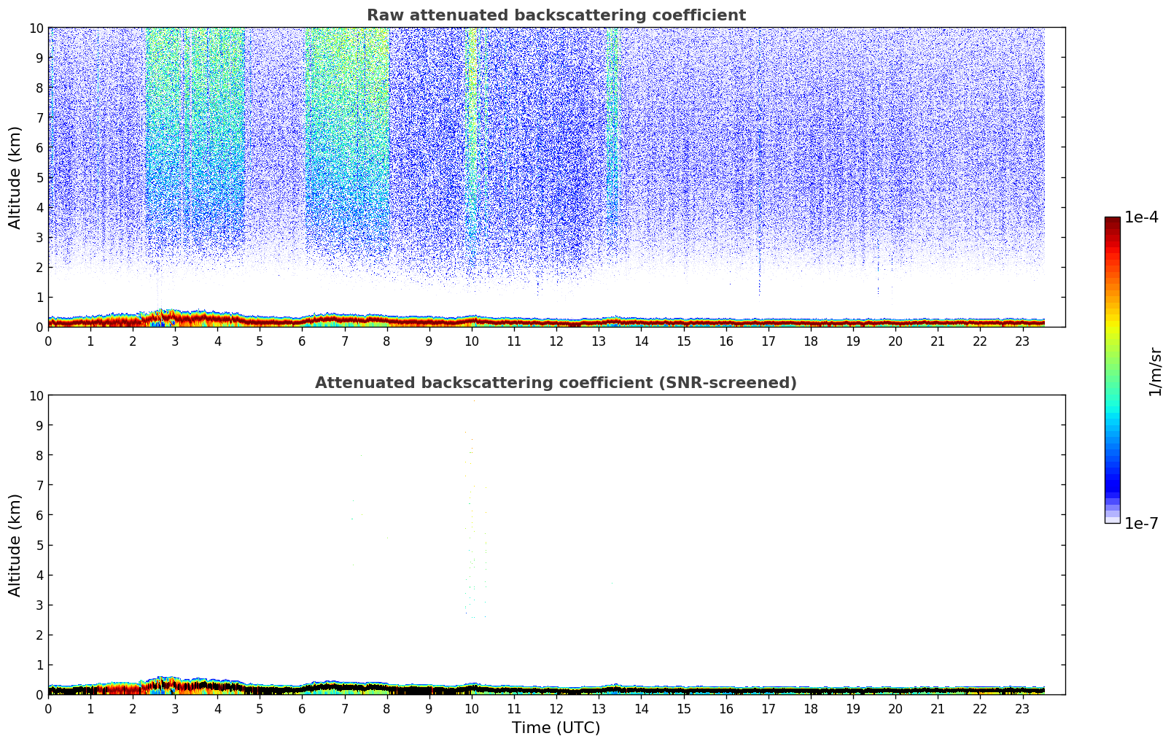Click the 12 hour tick on the top plot
The image size is (1171, 744).
click(x=556, y=341)
